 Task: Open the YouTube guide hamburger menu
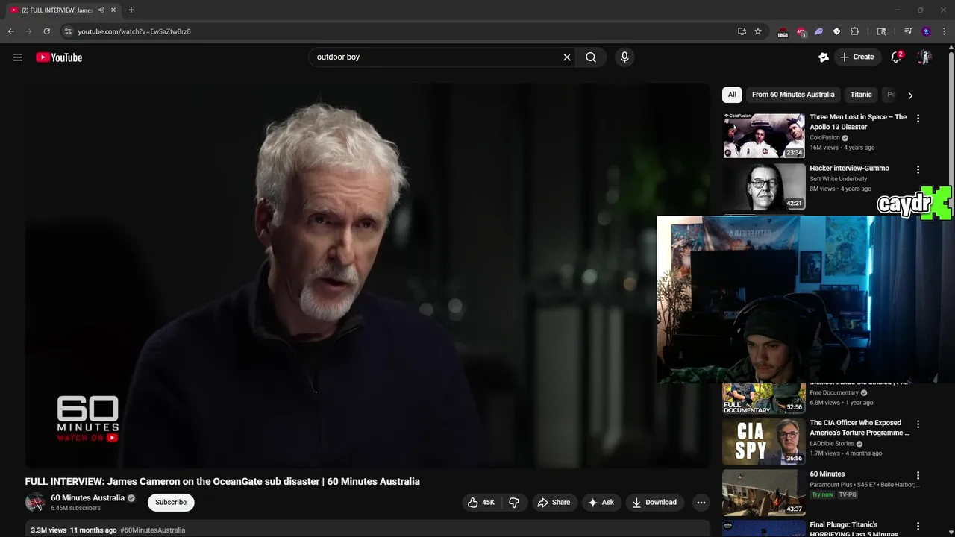coord(18,57)
